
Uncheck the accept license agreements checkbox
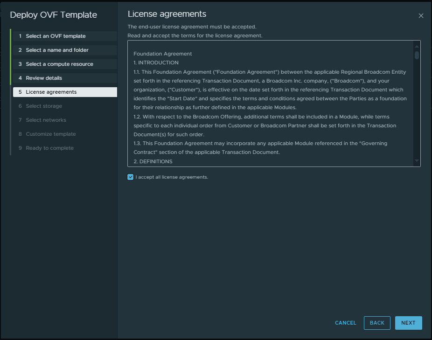pos(131,177)
